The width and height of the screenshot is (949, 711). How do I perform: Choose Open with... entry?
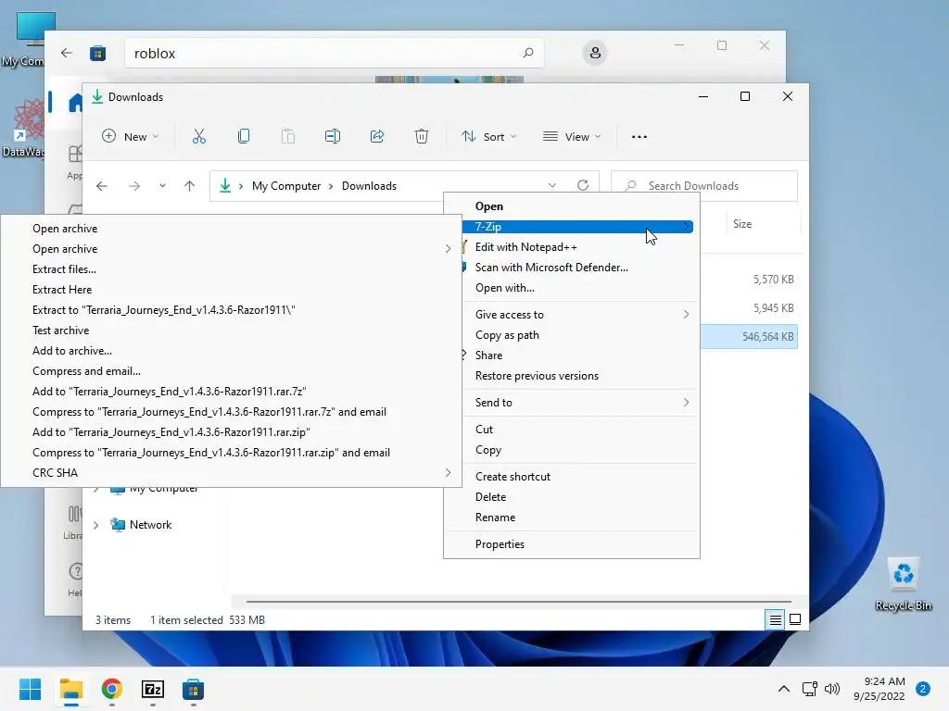coord(571,288)
